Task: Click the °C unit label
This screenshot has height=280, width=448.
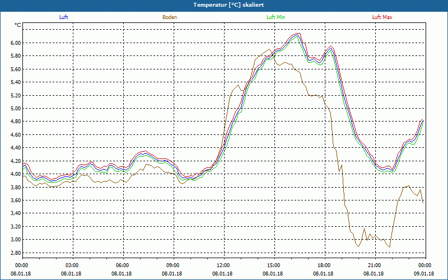Action: coord(18,25)
